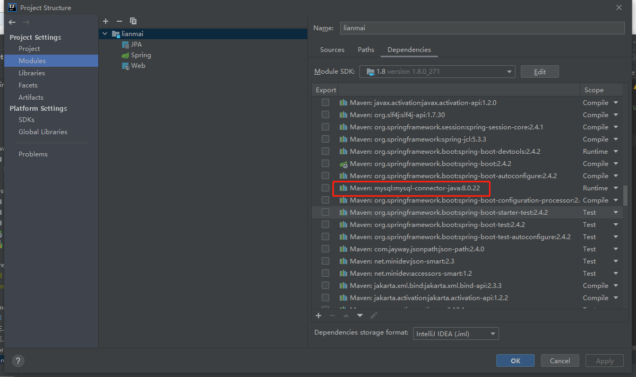Screen dimensions: 636x377
Task: Go back with the left arrow icon
Action: click(12, 22)
